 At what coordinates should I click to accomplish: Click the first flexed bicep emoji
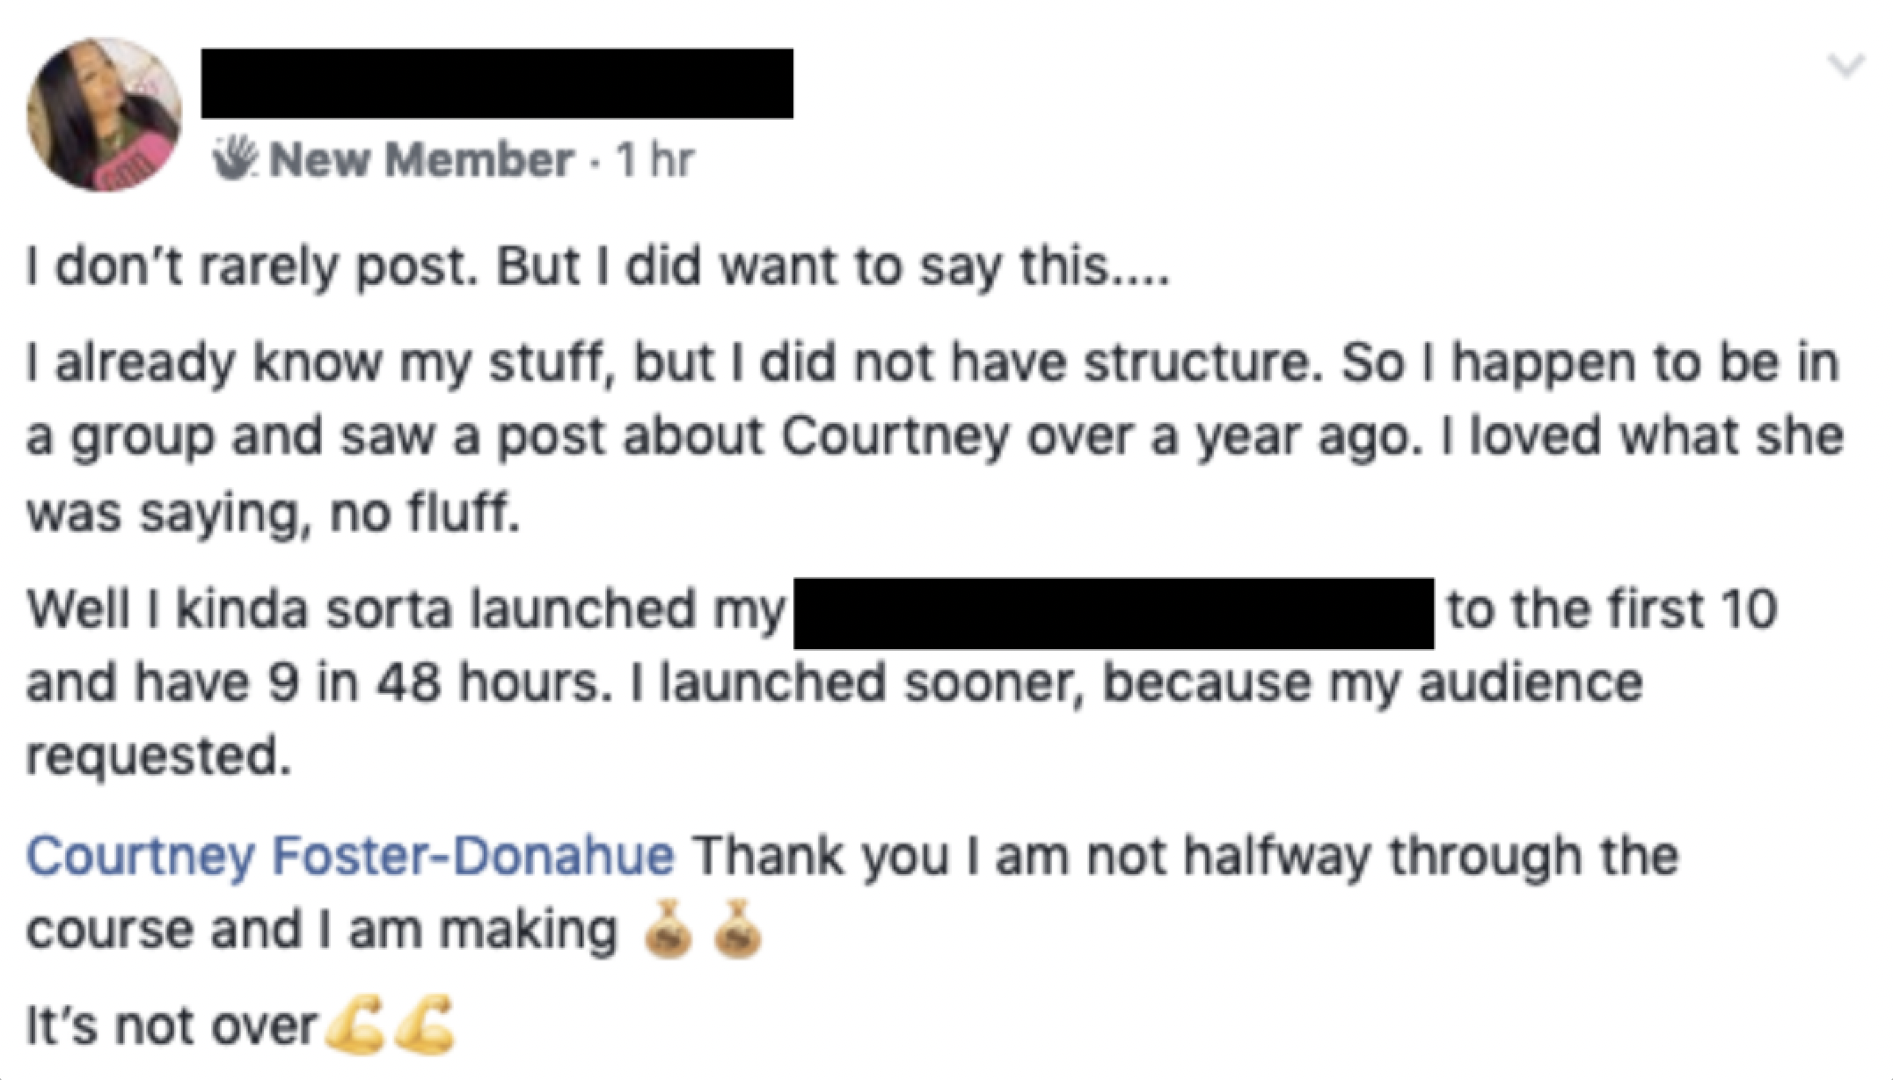point(354,1025)
